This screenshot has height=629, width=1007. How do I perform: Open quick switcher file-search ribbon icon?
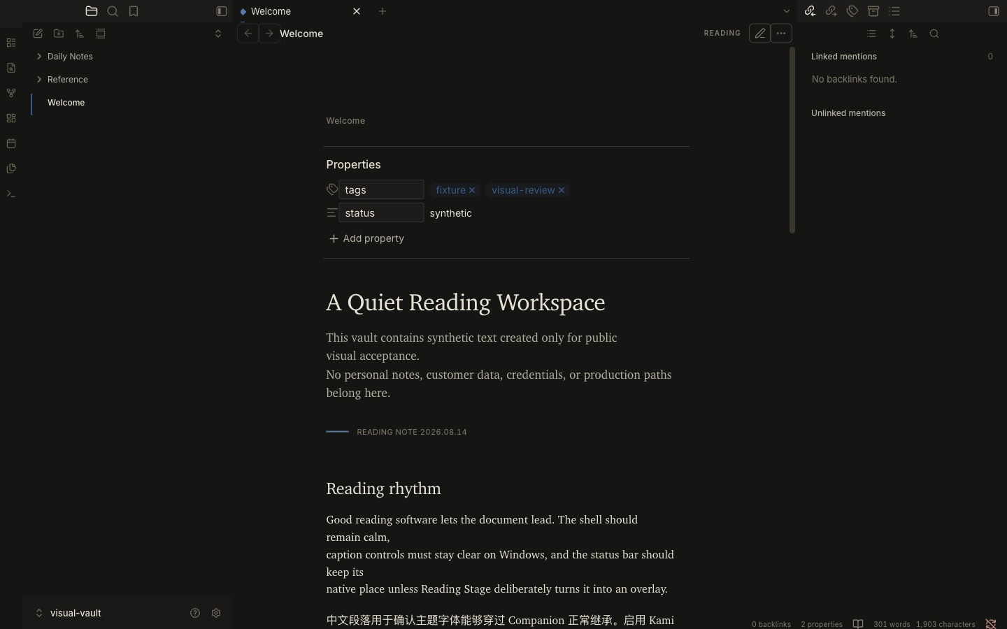coord(11,68)
